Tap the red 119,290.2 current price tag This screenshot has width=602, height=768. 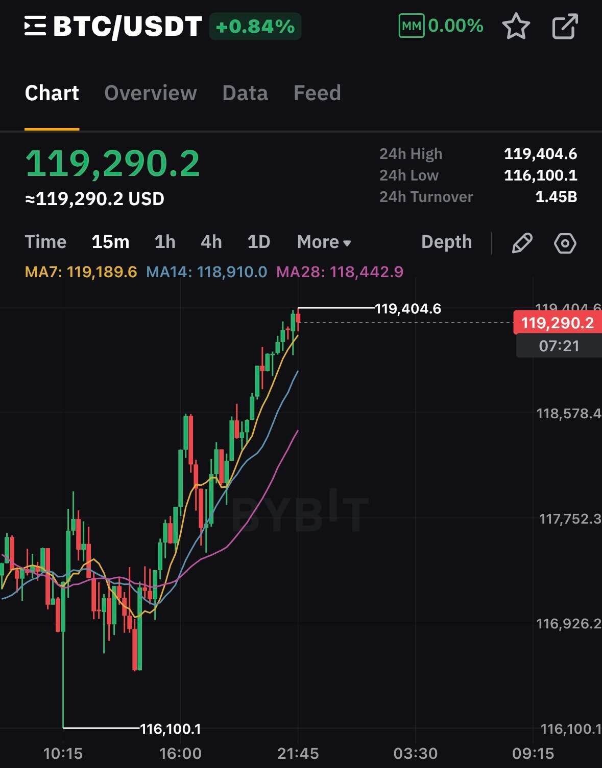[x=557, y=323]
